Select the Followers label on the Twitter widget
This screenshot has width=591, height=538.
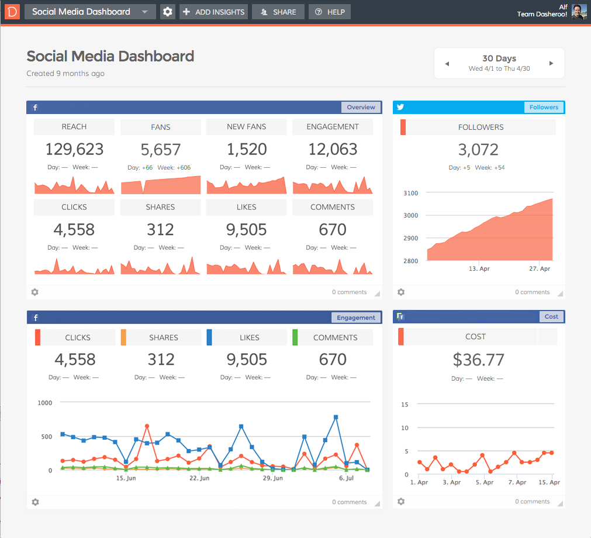coord(544,107)
